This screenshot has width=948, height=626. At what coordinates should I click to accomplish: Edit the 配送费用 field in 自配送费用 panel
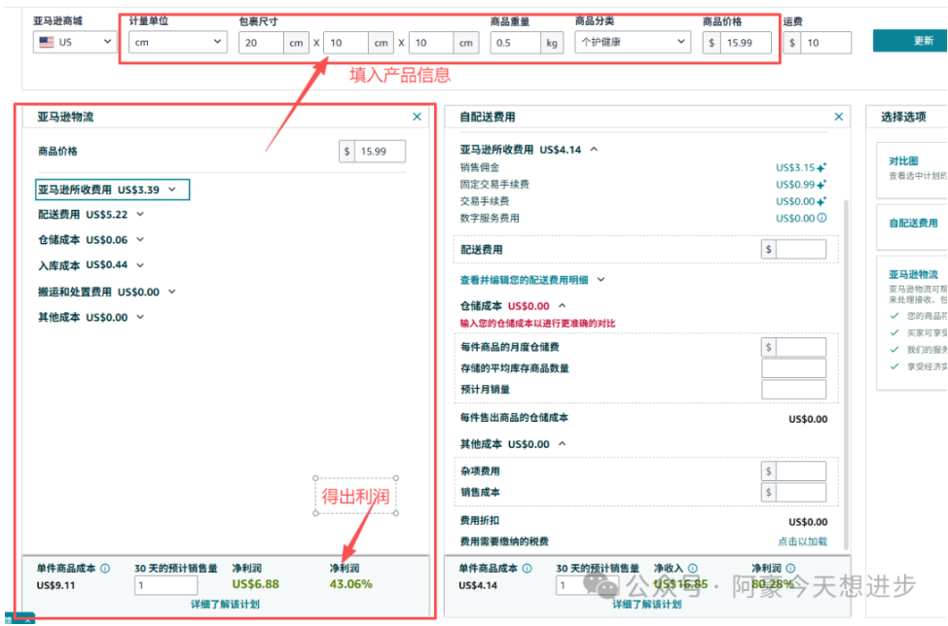[x=800, y=249]
